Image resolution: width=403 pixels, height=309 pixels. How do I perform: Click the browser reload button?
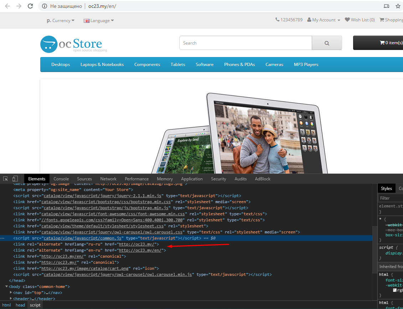click(30, 6)
